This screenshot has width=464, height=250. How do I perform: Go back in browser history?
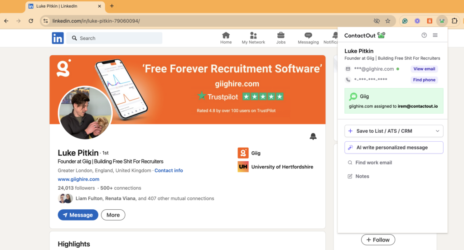[6, 21]
